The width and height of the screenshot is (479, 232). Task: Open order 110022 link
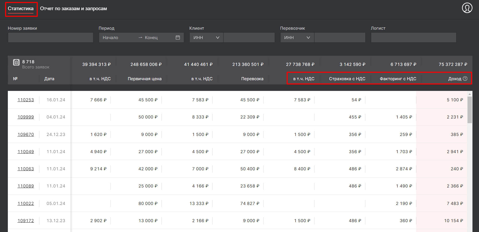(x=26, y=203)
